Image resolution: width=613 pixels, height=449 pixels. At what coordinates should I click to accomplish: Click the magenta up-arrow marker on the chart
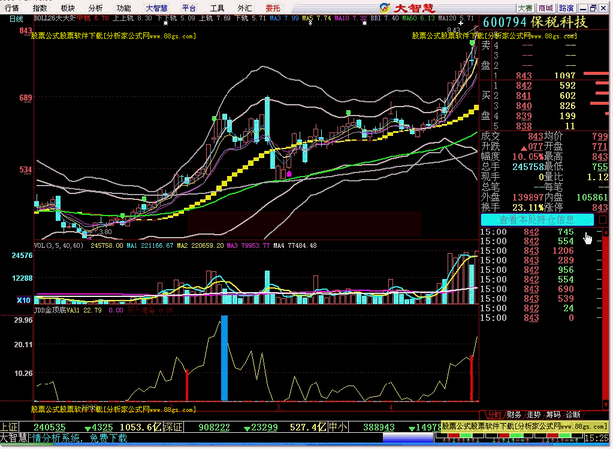pyautogui.click(x=289, y=174)
